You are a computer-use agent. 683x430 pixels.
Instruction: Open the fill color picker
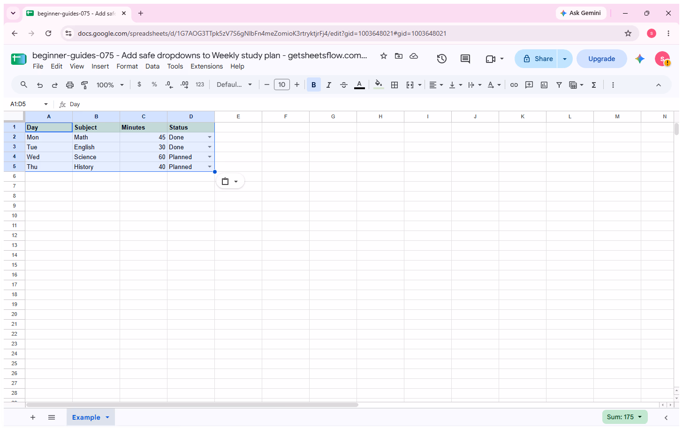coord(379,85)
